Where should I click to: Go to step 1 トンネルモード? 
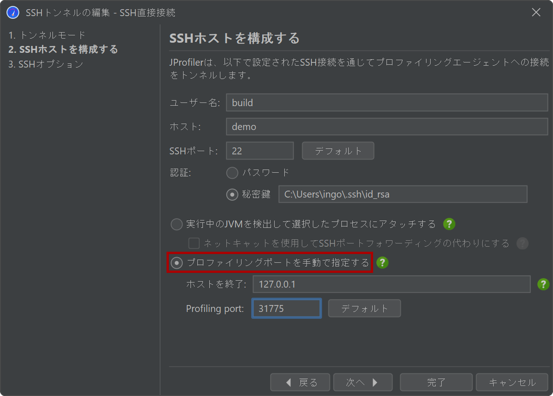[x=47, y=35]
